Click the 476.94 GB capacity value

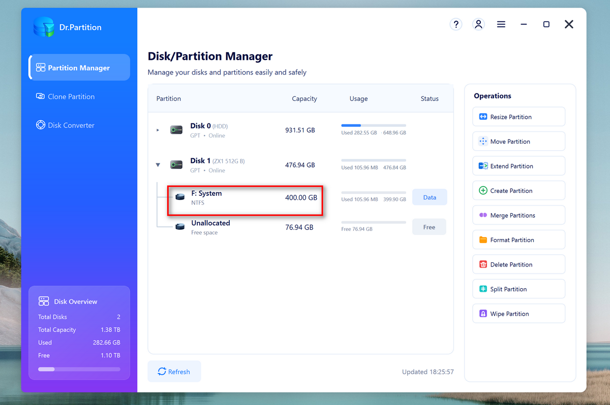pos(300,165)
